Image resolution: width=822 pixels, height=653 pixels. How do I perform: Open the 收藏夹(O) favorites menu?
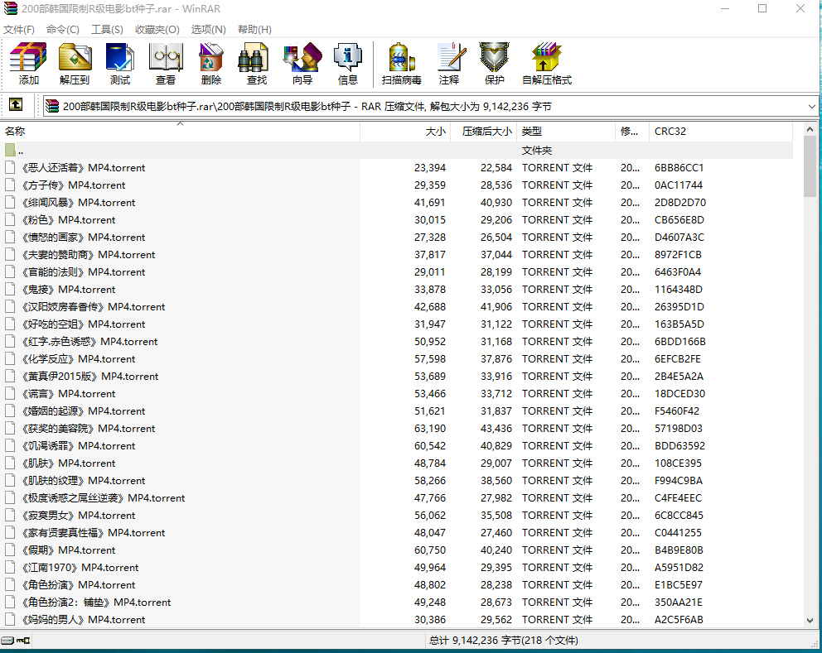point(157,30)
